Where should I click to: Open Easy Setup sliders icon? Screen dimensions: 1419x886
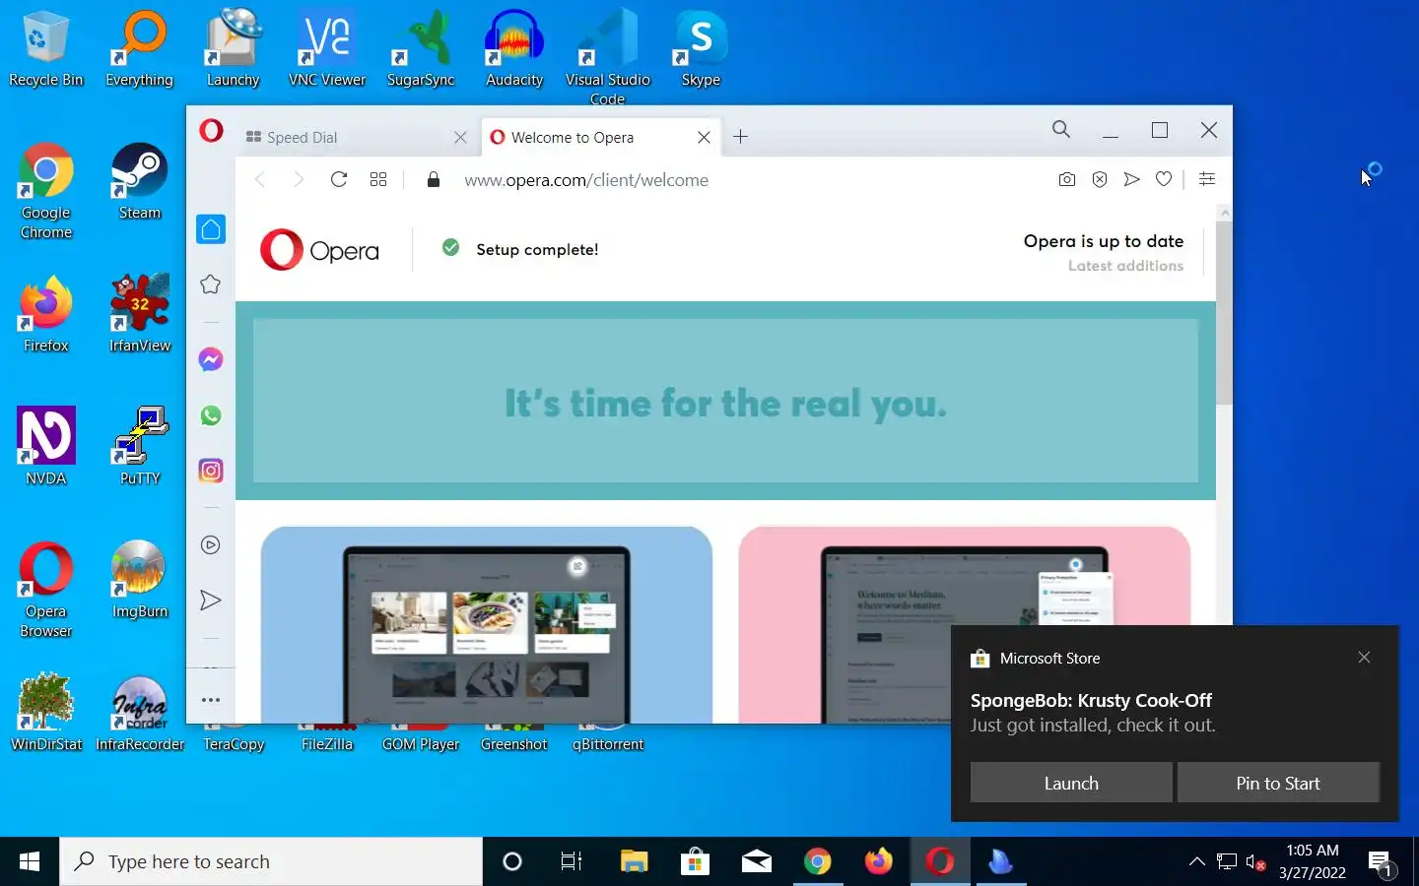coord(1207,179)
